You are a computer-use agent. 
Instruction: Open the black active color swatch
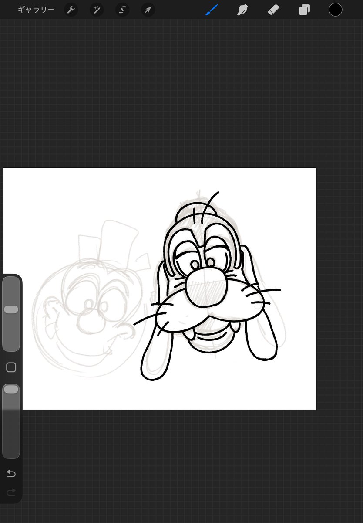(335, 10)
